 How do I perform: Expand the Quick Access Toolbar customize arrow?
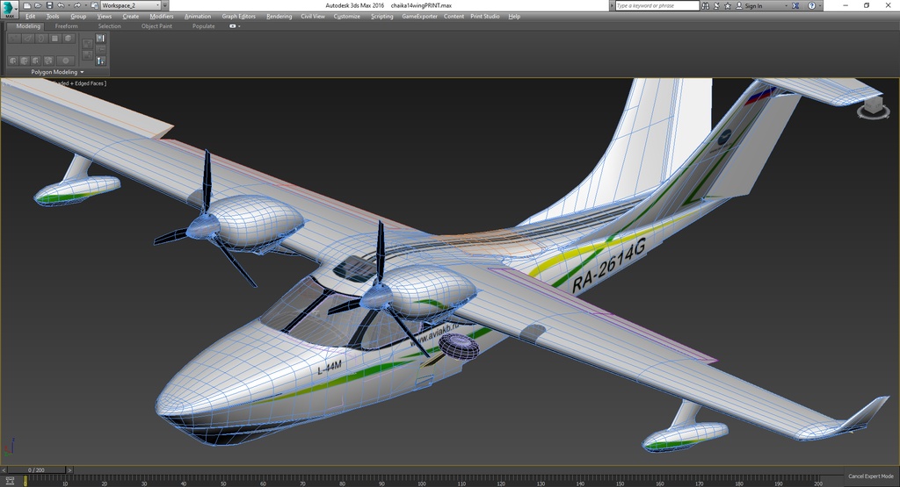tap(165, 6)
